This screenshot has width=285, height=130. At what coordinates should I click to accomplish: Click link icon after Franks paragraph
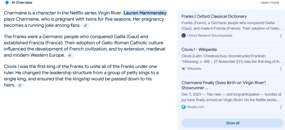pos(70,55)
